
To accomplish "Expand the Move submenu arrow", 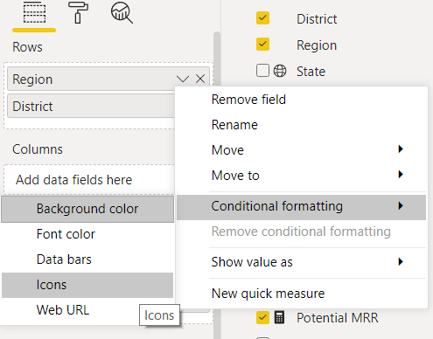I will 401,149.
